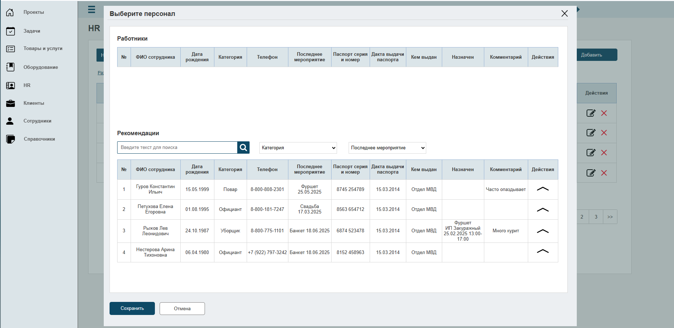
Task: Open Проекты in the sidebar
Action: [x=34, y=12]
